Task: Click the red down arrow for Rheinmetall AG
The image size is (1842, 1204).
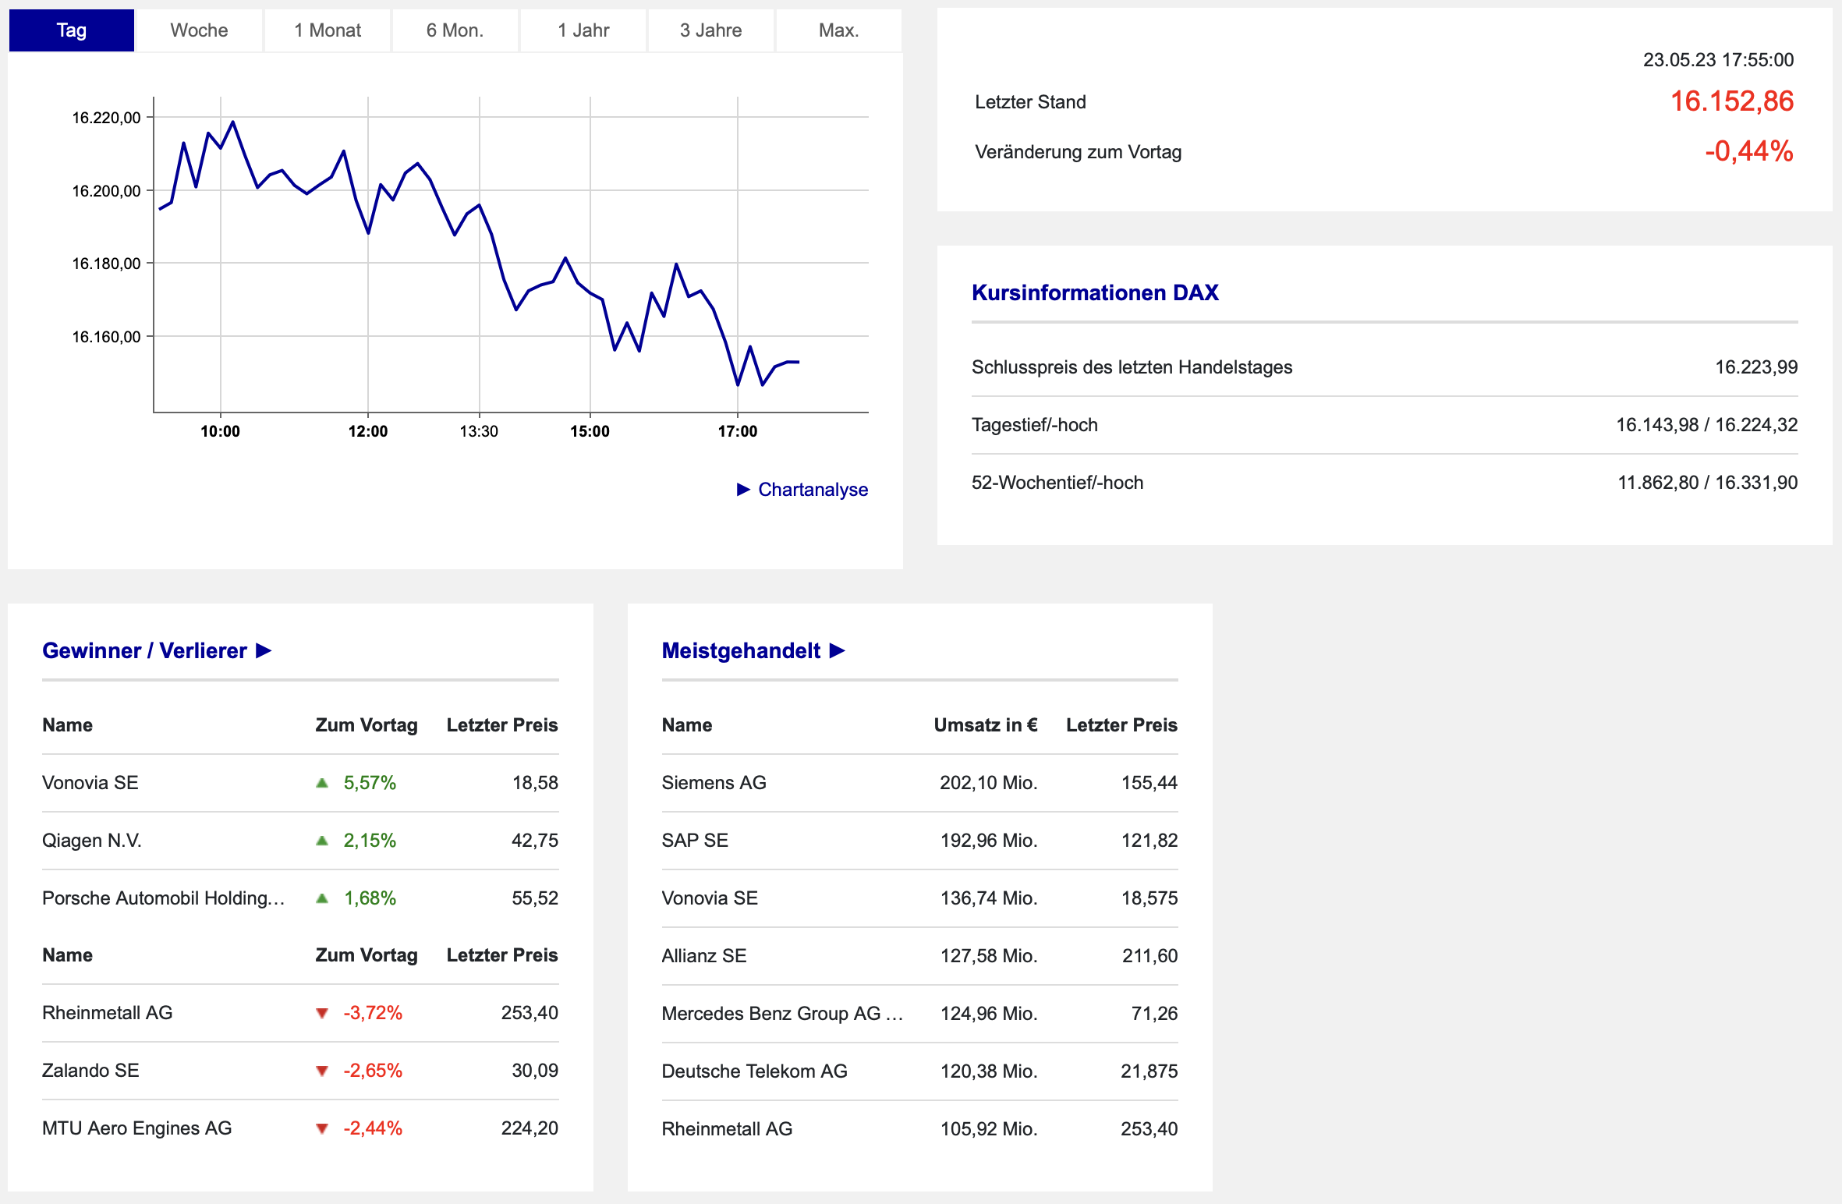Action: tap(321, 1013)
